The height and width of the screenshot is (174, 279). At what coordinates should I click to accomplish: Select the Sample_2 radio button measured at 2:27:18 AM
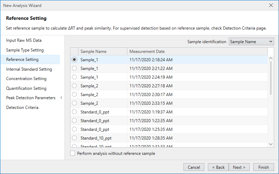click(x=74, y=86)
